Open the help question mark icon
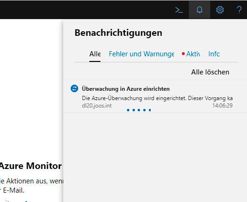 click(239, 10)
